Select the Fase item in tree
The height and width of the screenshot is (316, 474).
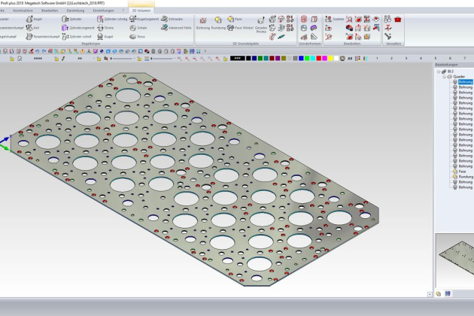(462, 172)
